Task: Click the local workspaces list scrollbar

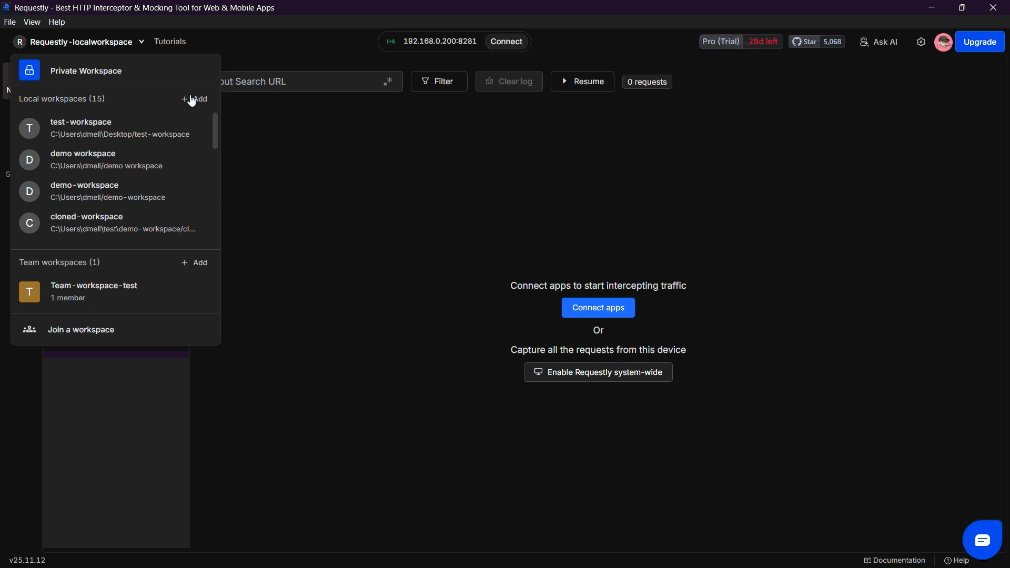Action: tap(215, 131)
